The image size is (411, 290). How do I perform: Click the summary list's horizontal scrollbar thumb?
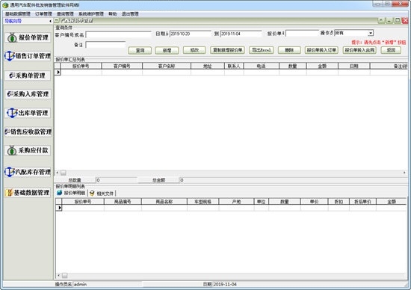click(64, 173)
